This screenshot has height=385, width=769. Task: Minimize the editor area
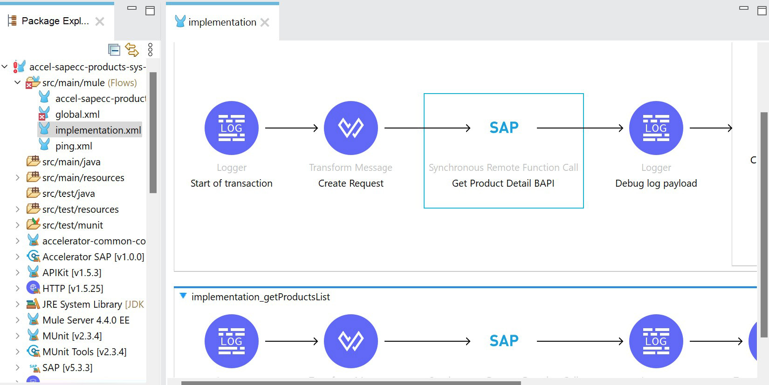tap(744, 8)
